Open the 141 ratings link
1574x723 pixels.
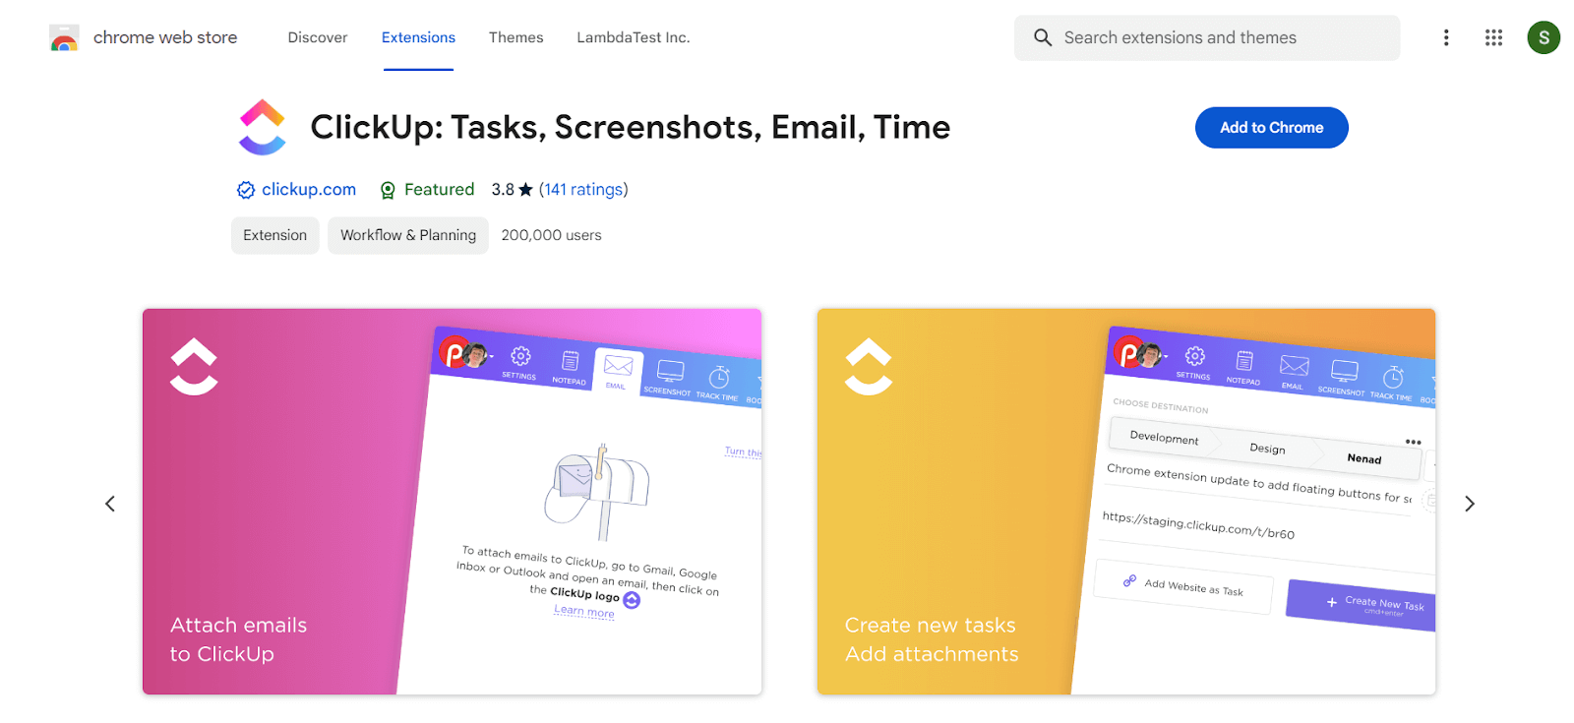[x=583, y=189]
